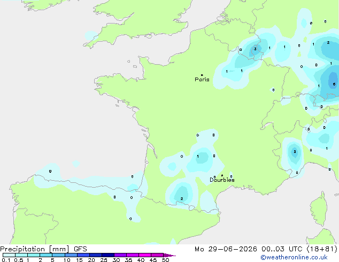Click the 50 legend scale label
This screenshot has height=262, width=339.
pyautogui.click(x=166, y=260)
